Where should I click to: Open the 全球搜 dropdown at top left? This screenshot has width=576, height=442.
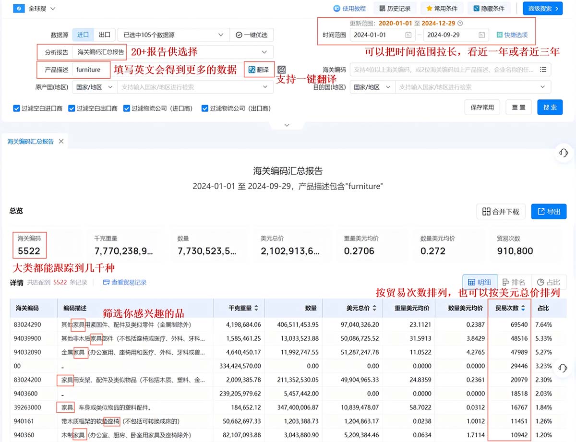[x=42, y=9]
